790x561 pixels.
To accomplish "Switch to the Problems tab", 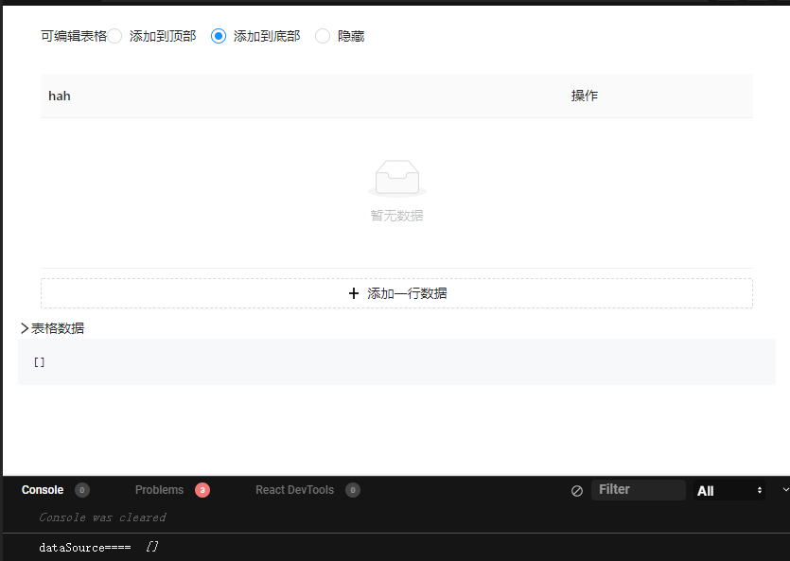I will coord(159,490).
